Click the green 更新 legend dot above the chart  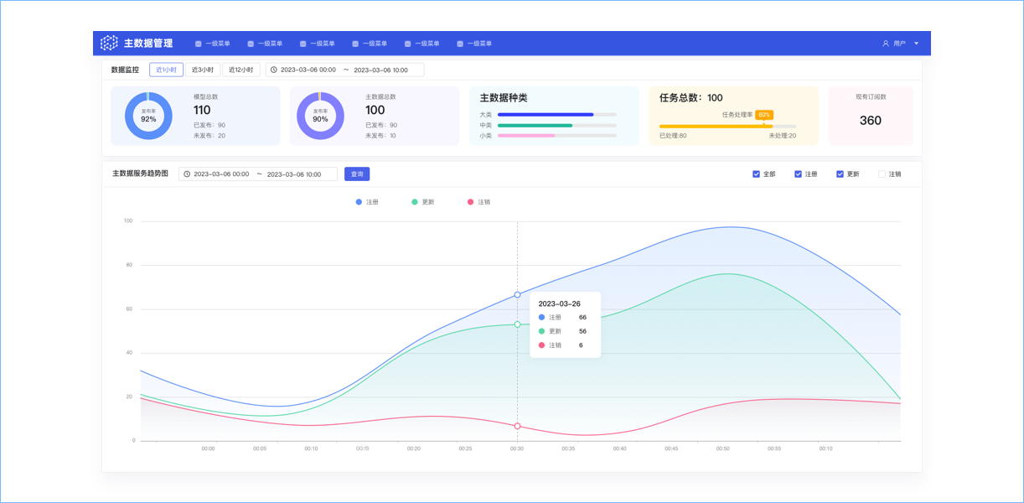tap(415, 202)
